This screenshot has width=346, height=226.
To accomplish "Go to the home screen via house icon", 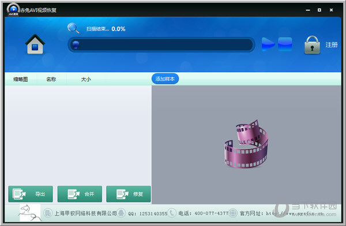I will 35,44.
